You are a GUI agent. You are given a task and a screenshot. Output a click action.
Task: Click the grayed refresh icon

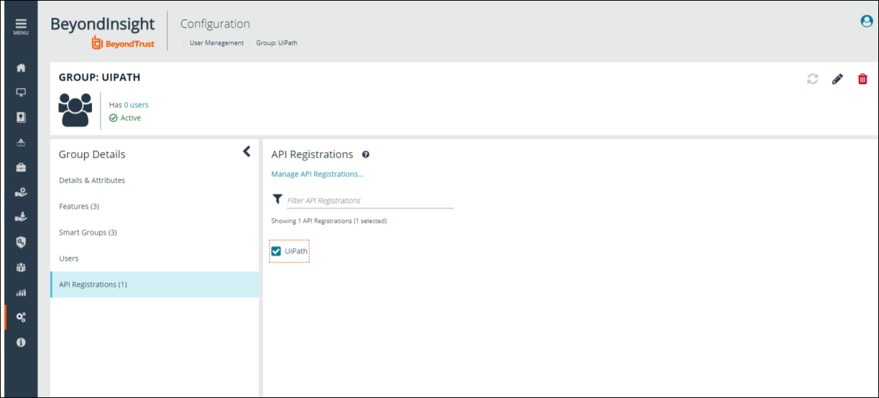(812, 80)
